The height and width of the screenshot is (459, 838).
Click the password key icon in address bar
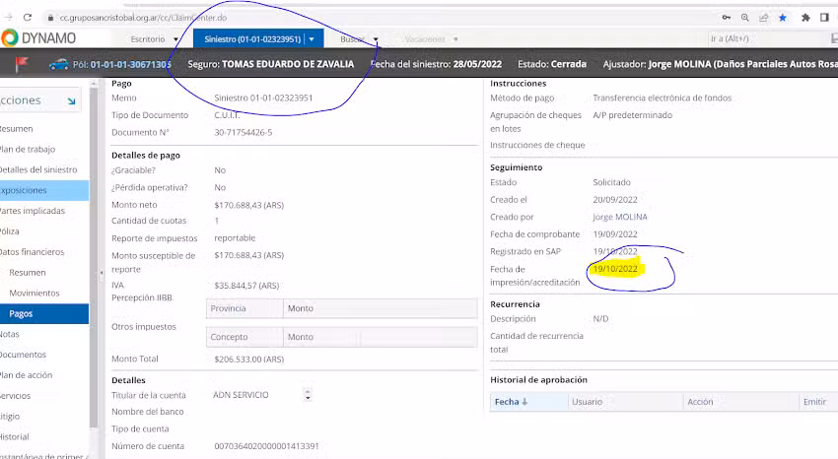coord(728,18)
